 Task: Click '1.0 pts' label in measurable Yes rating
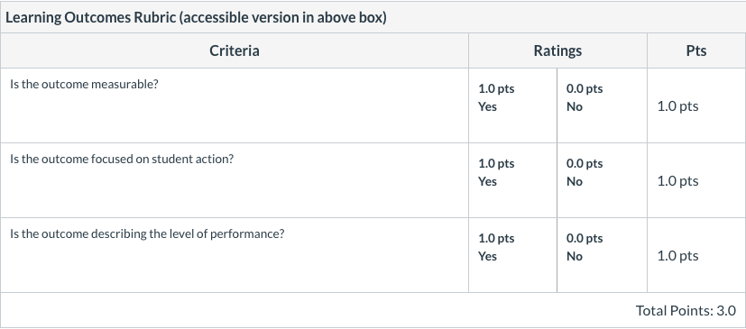[496, 89]
